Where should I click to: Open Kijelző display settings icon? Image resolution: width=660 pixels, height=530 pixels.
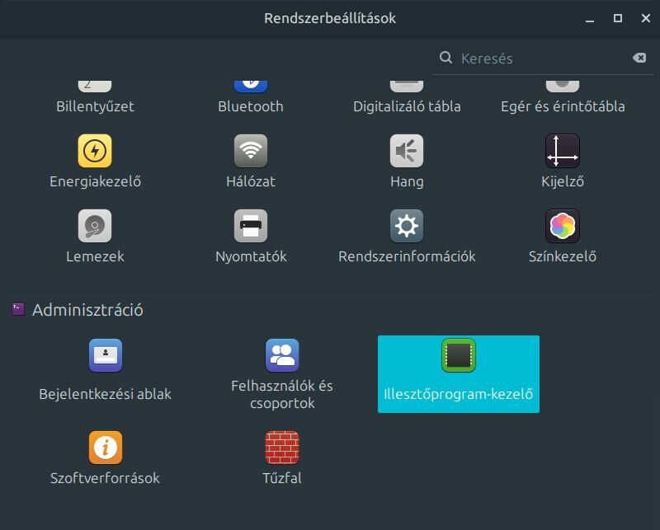[563, 151]
